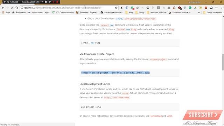Open the Apps grid shortcut
This screenshot has width=224, height=126.
[x=6, y=13]
